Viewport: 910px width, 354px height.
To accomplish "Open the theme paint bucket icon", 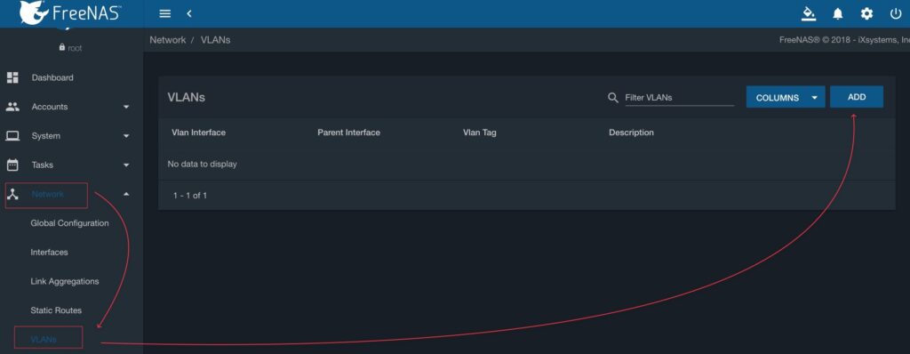I will (x=809, y=13).
